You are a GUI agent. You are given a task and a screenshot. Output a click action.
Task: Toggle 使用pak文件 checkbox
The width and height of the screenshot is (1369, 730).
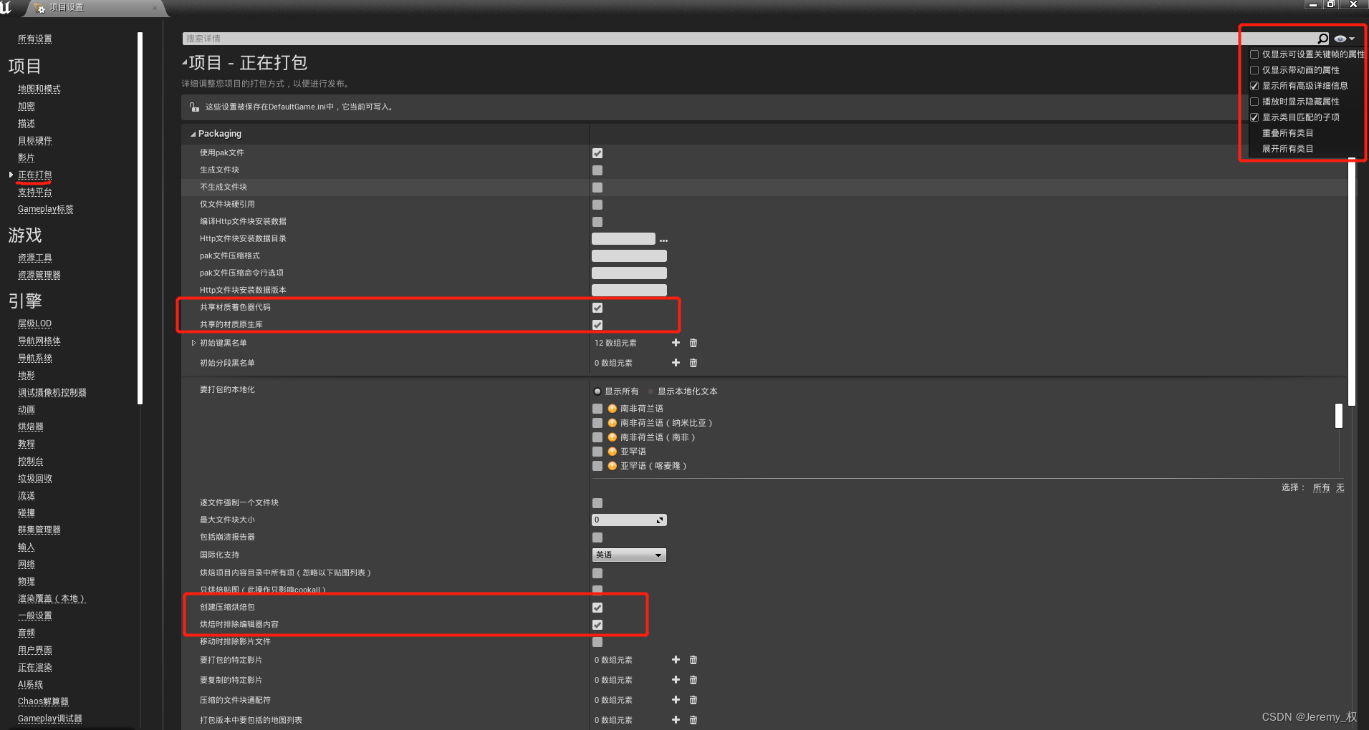point(597,153)
